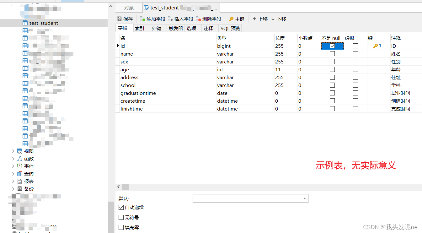Image resolution: width=422 pixels, height=233 pixels.
Task: Toggle 虚拟 checkbox for sex field
Action: 355,62
